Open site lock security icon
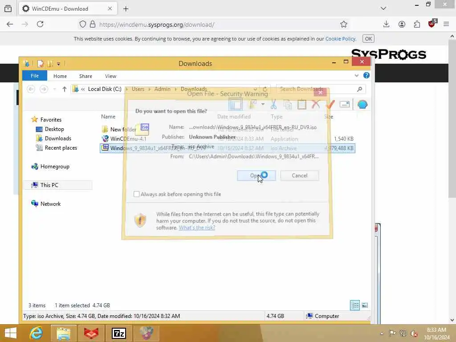456x342 pixels. [93, 24]
